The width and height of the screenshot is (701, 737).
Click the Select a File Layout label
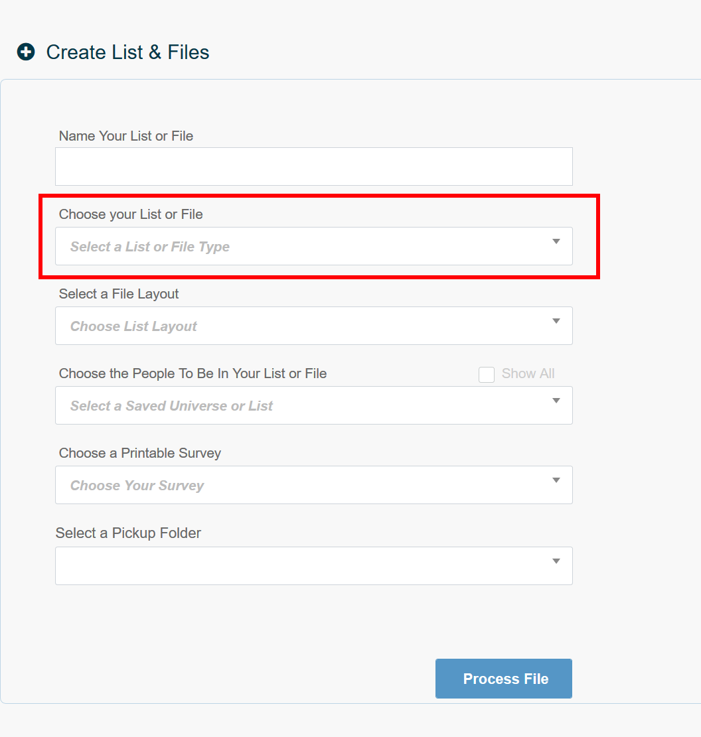pos(118,293)
